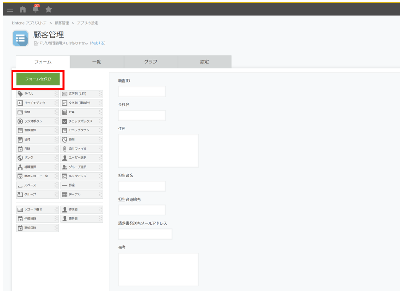
Task: Pick the 複数選択 field item
Action: point(35,130)
